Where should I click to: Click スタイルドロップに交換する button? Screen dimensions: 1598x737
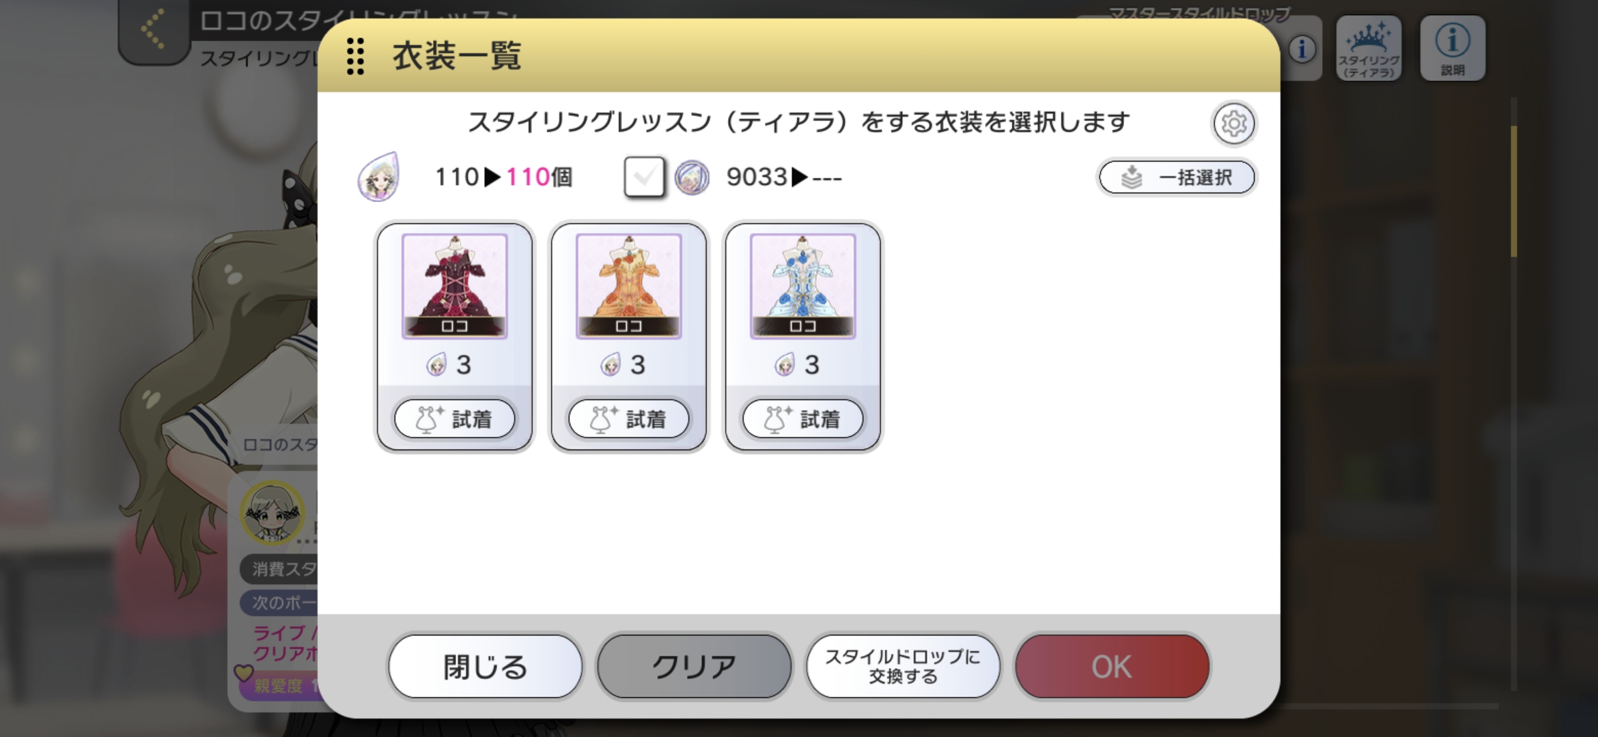[903, 667]
